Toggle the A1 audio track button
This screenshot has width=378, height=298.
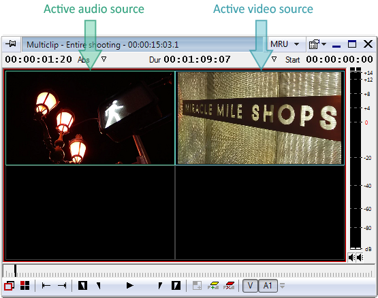[x=268, y=286]
